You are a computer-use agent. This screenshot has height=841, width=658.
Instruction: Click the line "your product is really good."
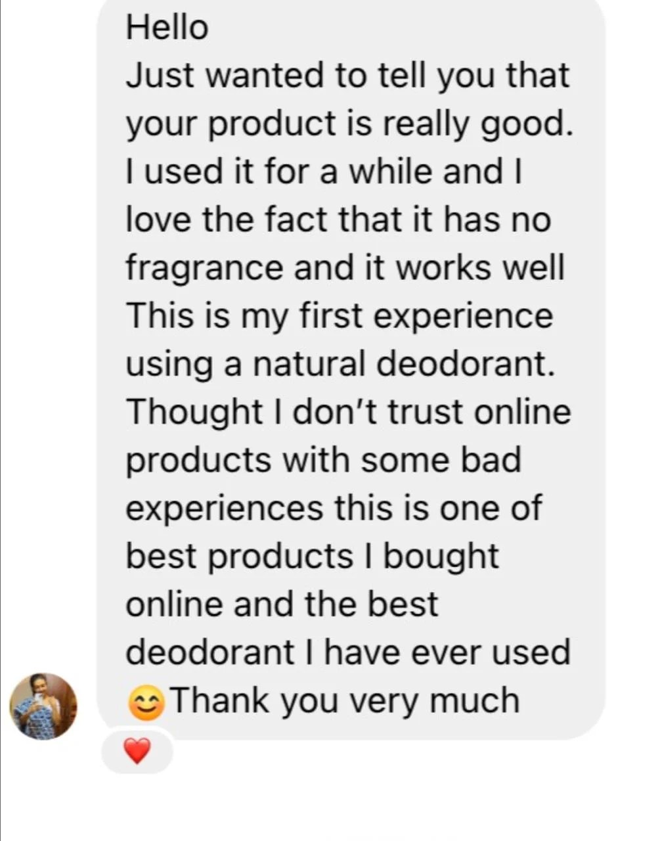click(x=349, y=125)
